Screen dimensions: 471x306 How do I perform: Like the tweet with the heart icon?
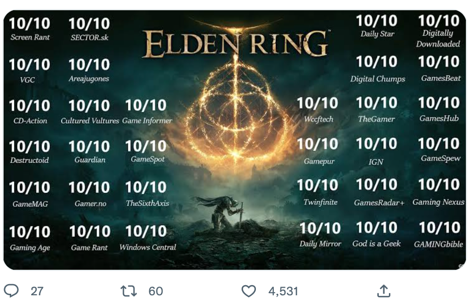pos(248,291)
